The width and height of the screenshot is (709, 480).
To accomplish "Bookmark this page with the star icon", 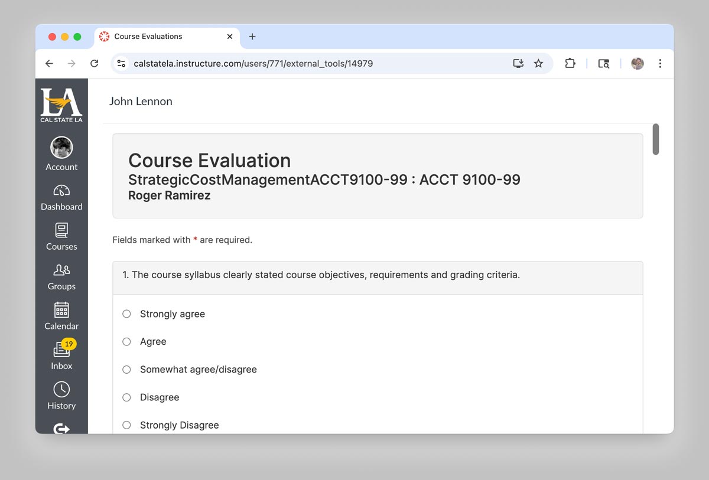I will point(538,63).
